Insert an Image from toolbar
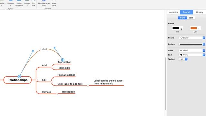 point(27,3)
